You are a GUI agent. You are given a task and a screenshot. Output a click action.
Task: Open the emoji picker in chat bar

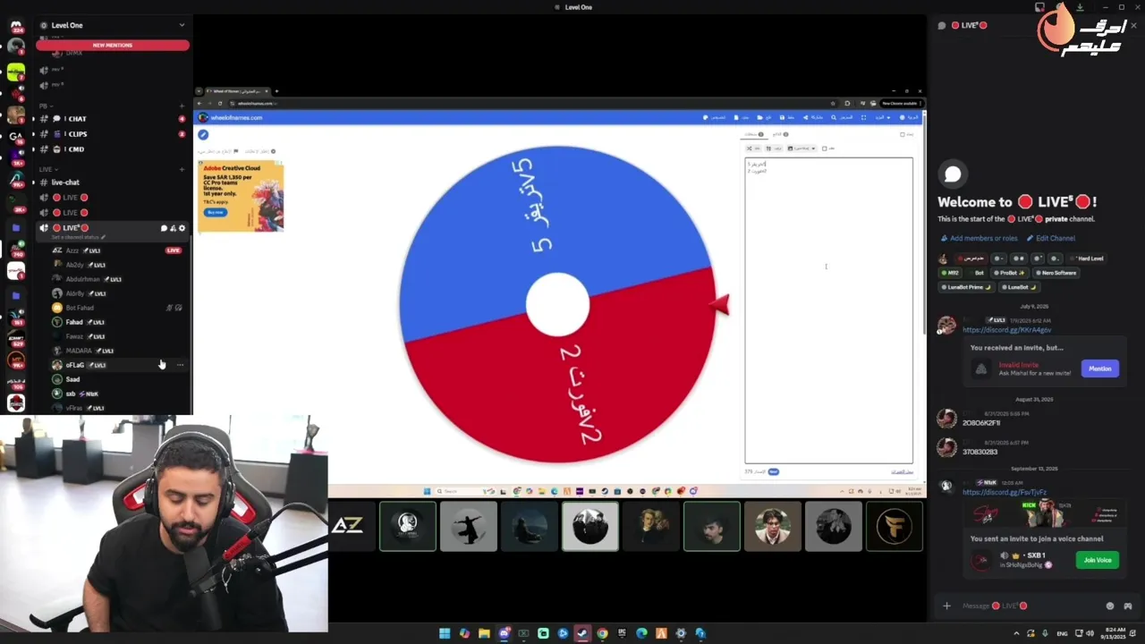click(x=1110, y=606)
